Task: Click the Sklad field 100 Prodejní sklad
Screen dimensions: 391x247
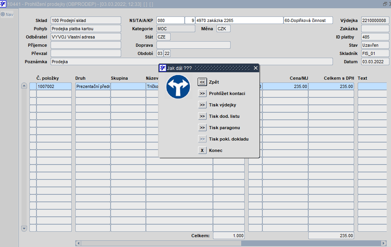Action: click(x=86, y=20)
